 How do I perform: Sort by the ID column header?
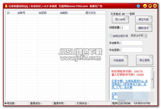[x=11, y=13]
